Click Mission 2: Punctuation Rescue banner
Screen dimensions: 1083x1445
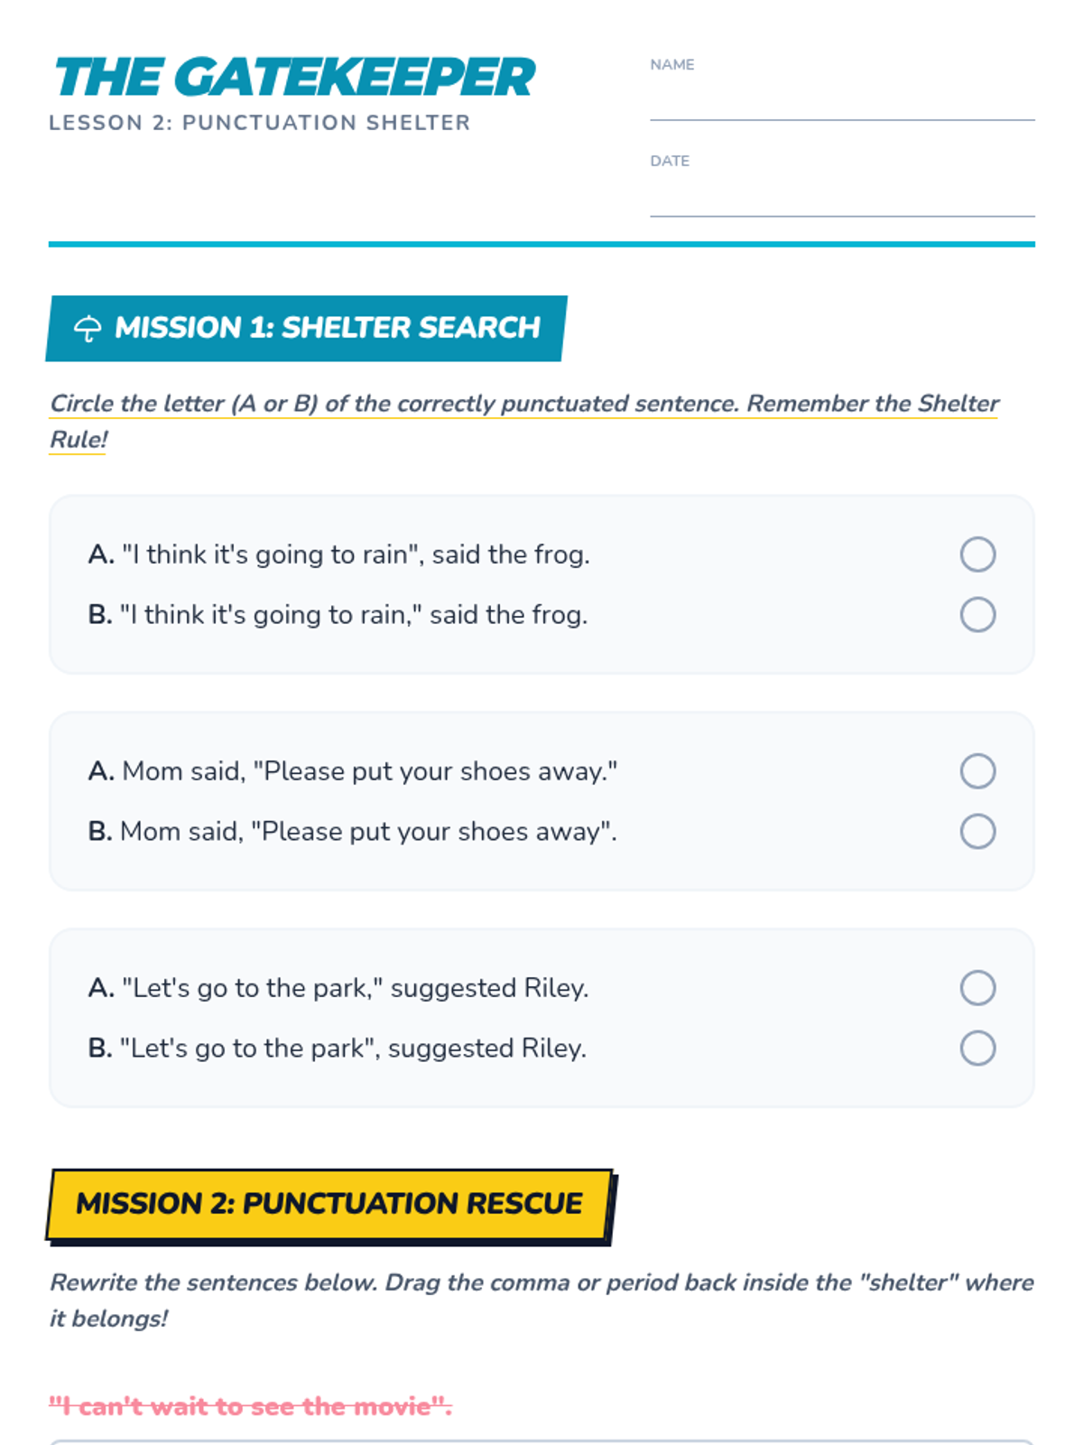329,1205
